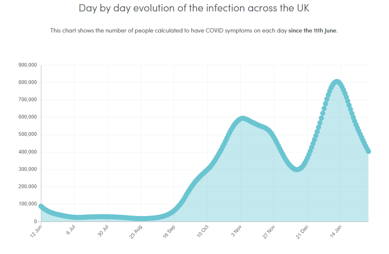
Task: Click the "0" y-axis label
Action: pyautogui.click(x=35, y=222)
